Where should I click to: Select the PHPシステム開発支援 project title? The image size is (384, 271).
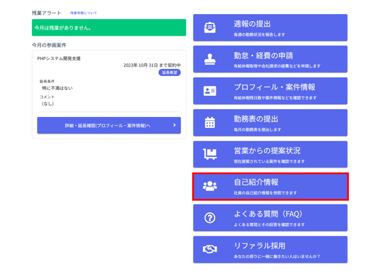click(x=59, y=58)
